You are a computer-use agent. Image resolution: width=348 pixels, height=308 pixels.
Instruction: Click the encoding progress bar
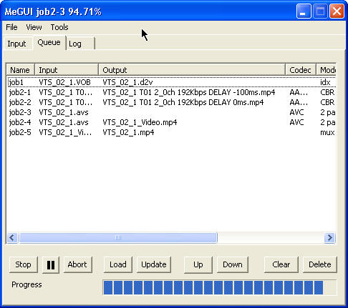tap(220, 287)
